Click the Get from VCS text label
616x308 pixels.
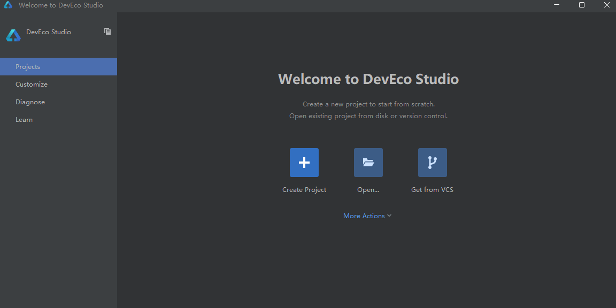pos(432,190)
